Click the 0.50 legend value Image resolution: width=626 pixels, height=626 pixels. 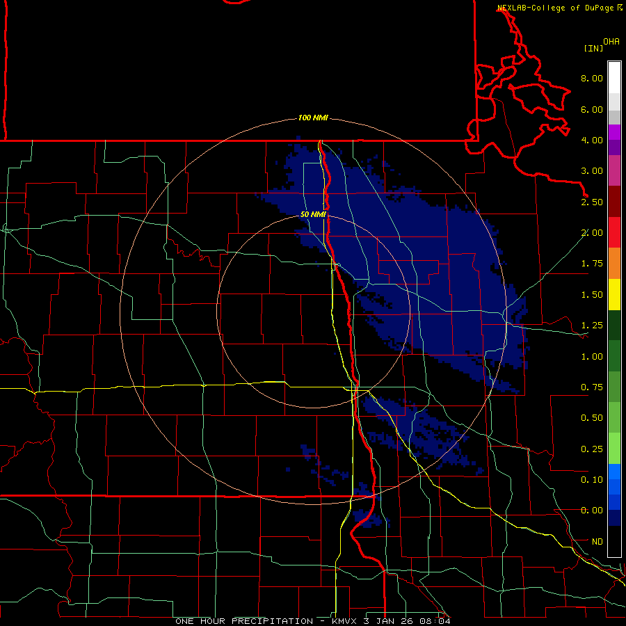coord(592,418)
